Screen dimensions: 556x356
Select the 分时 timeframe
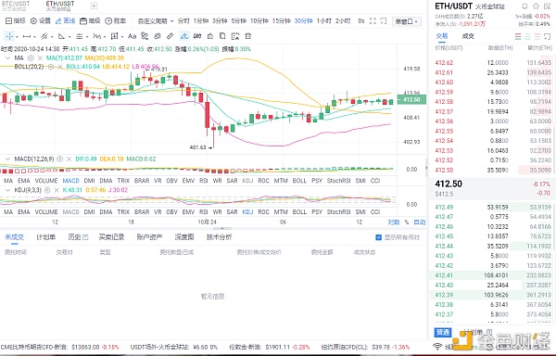[x=183, y=21]
